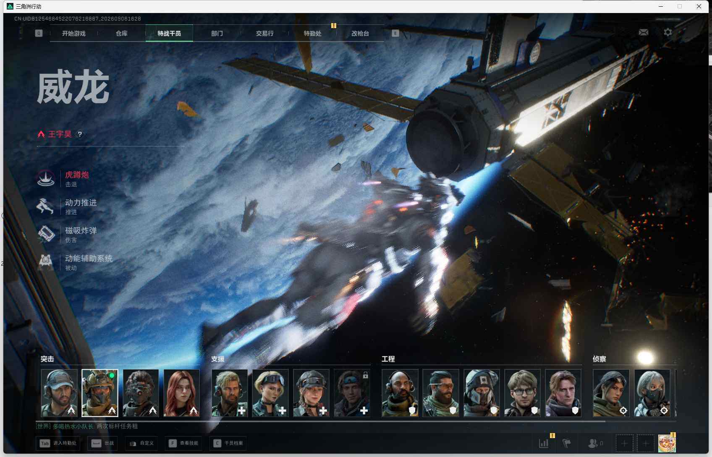712x457 pixels.
Task: Select assault operator with cap and headset
Action: click(59, 393)
